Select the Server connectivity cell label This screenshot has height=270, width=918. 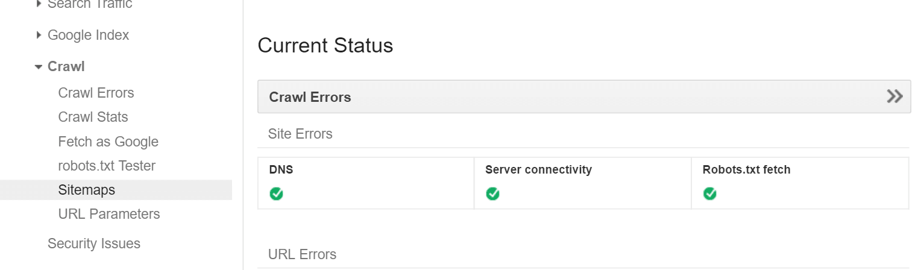coord(538,170)
